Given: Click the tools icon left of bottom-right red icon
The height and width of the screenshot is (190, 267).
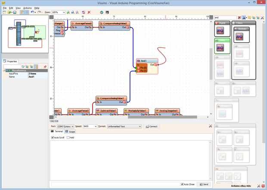Looking at the screenshot, I should pos(259,186).
